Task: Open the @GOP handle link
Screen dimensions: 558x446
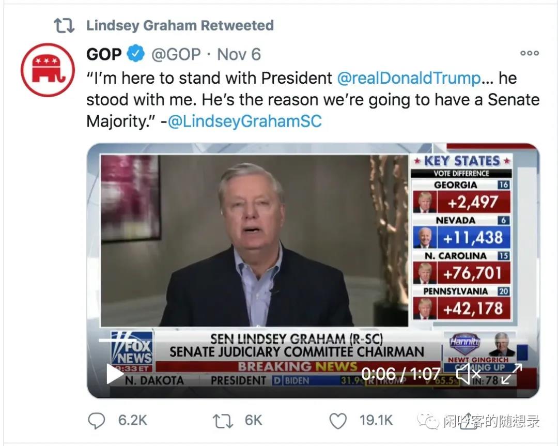Action: [176, 54]
